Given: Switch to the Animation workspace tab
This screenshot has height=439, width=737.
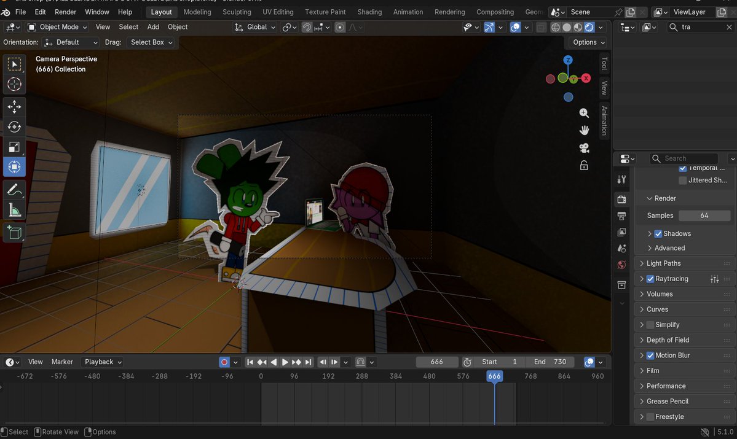Looking at the screenshot, I should [x=408, y=12].
